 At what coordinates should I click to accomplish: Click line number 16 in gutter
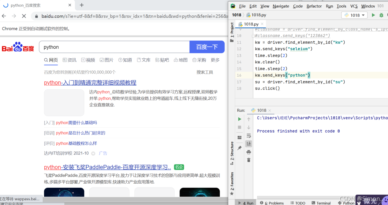point(239,75)
